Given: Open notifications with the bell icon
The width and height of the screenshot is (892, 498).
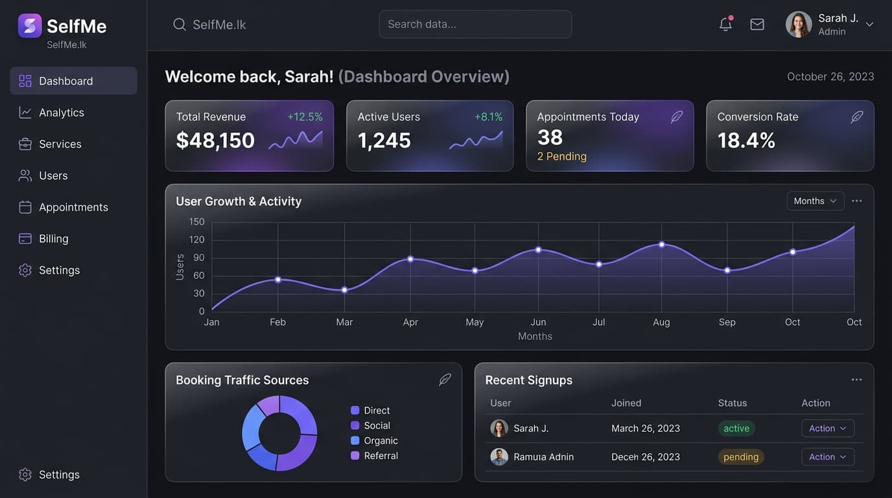Looking at the screenshot, I should pos(726,24).
